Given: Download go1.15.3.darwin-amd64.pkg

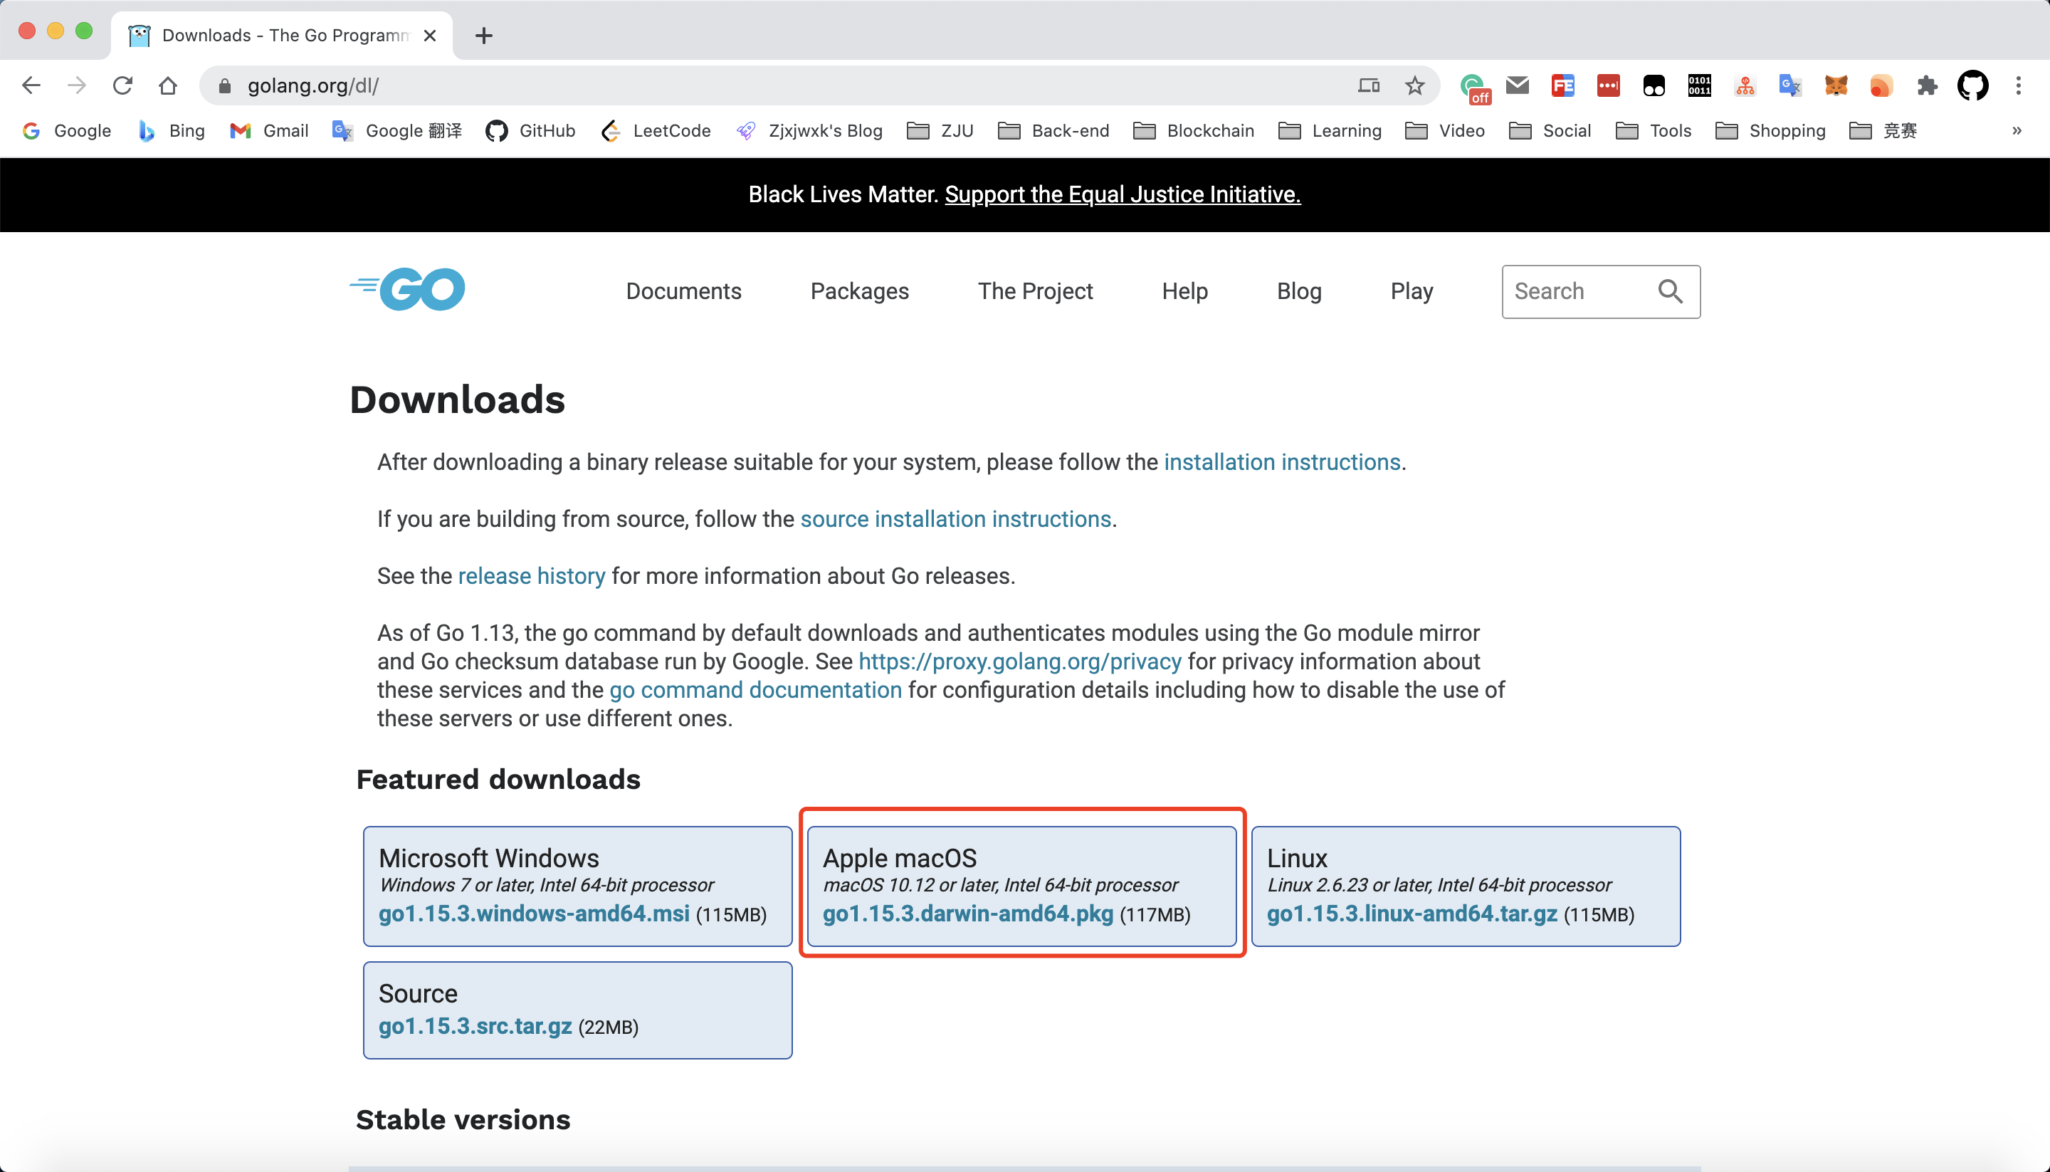Looking at the screenshot, I should click(x=968, y=914).
